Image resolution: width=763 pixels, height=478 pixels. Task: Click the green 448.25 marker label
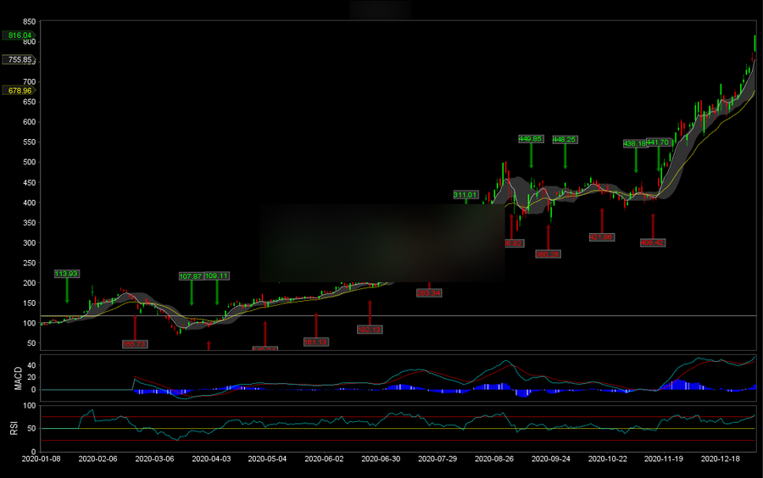(565, 139)
